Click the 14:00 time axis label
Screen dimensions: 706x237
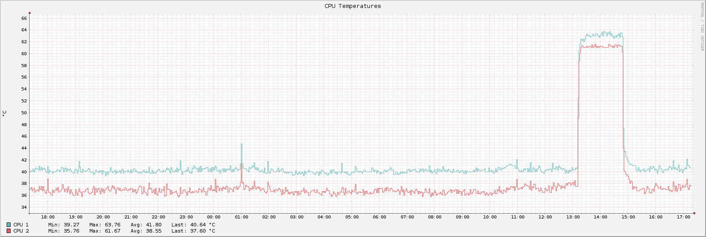point(600,217)
